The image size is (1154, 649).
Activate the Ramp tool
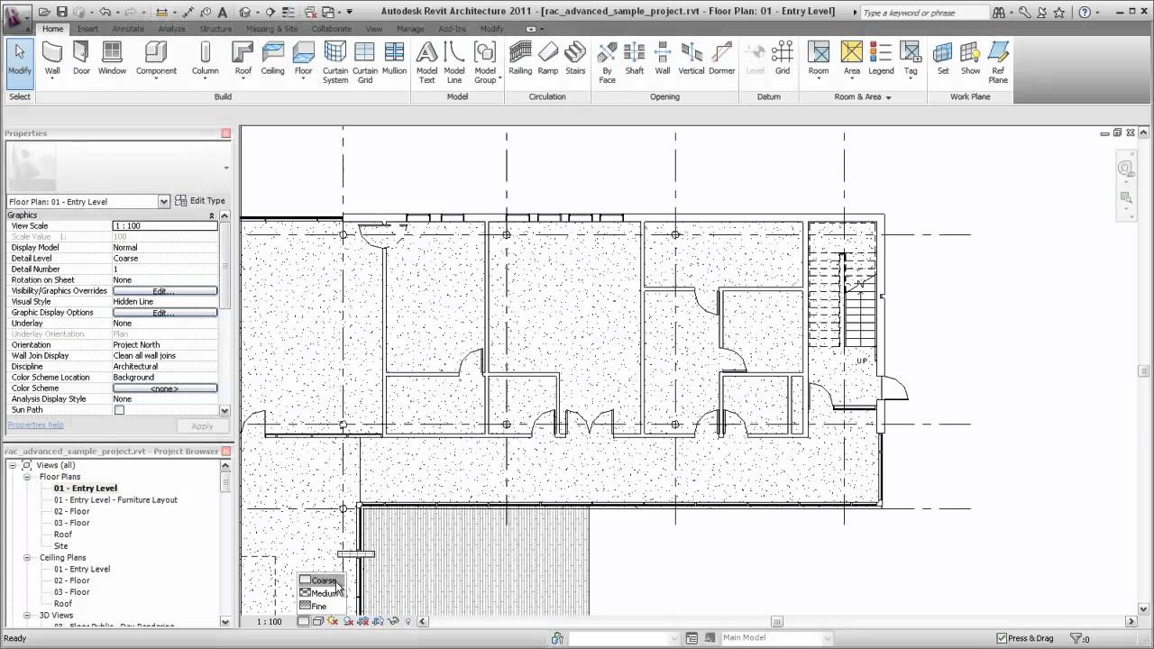[547, 59]
